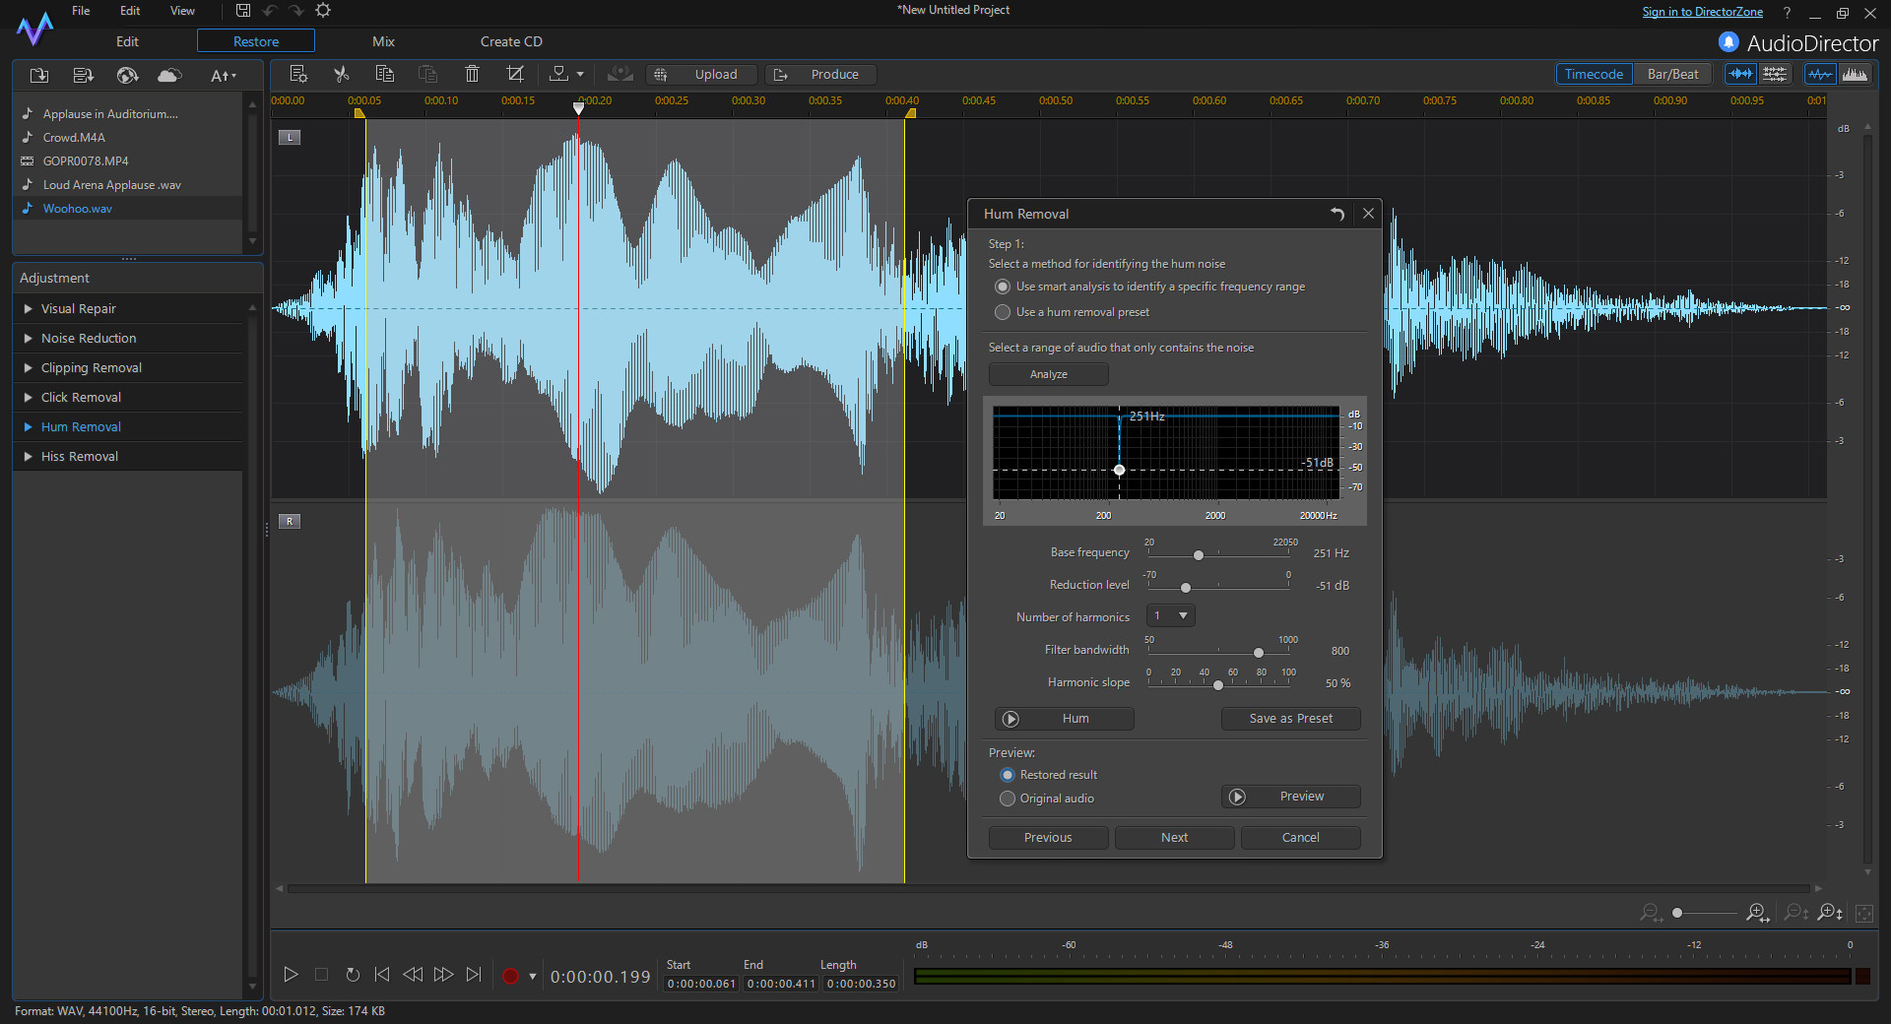Select 'Use smart analysis' radio option
Viewport: 1891px width, 1024px height.
1003,287
